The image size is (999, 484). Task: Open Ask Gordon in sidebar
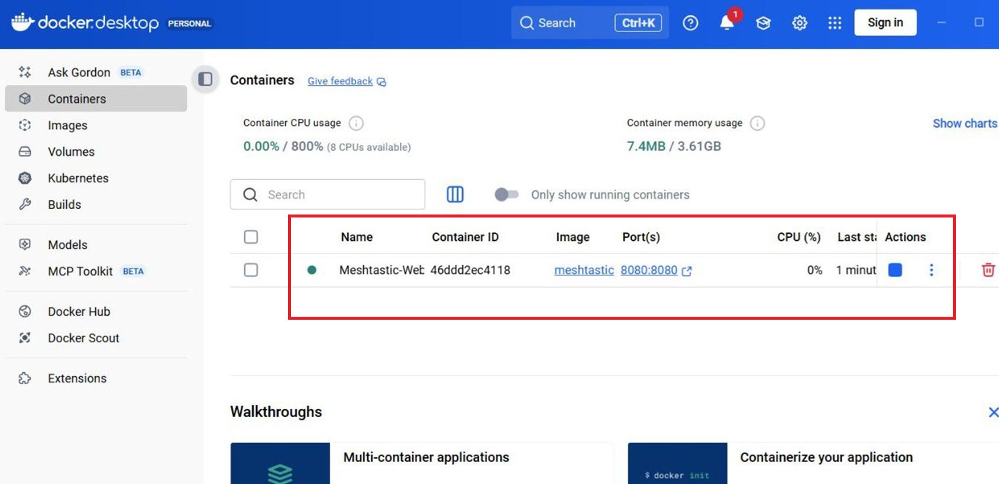96,72
